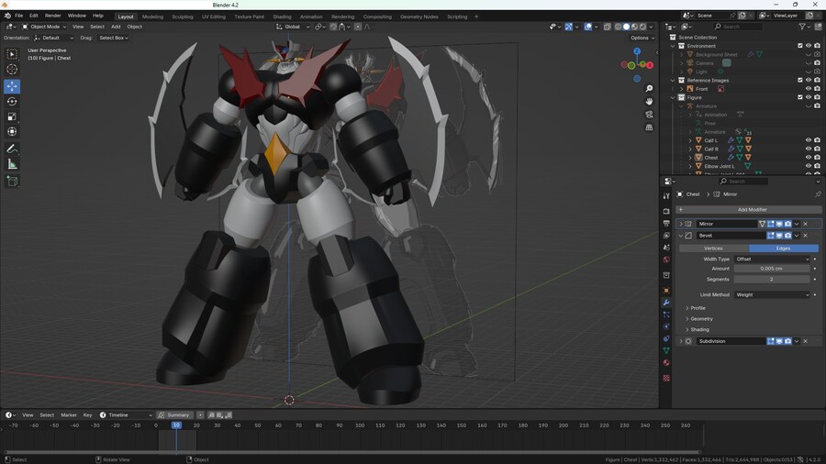The width and height of the screenshot is (826, 464).
Task: Collapse the Bevel modifier panel
Action: click(x=681, y=236)
